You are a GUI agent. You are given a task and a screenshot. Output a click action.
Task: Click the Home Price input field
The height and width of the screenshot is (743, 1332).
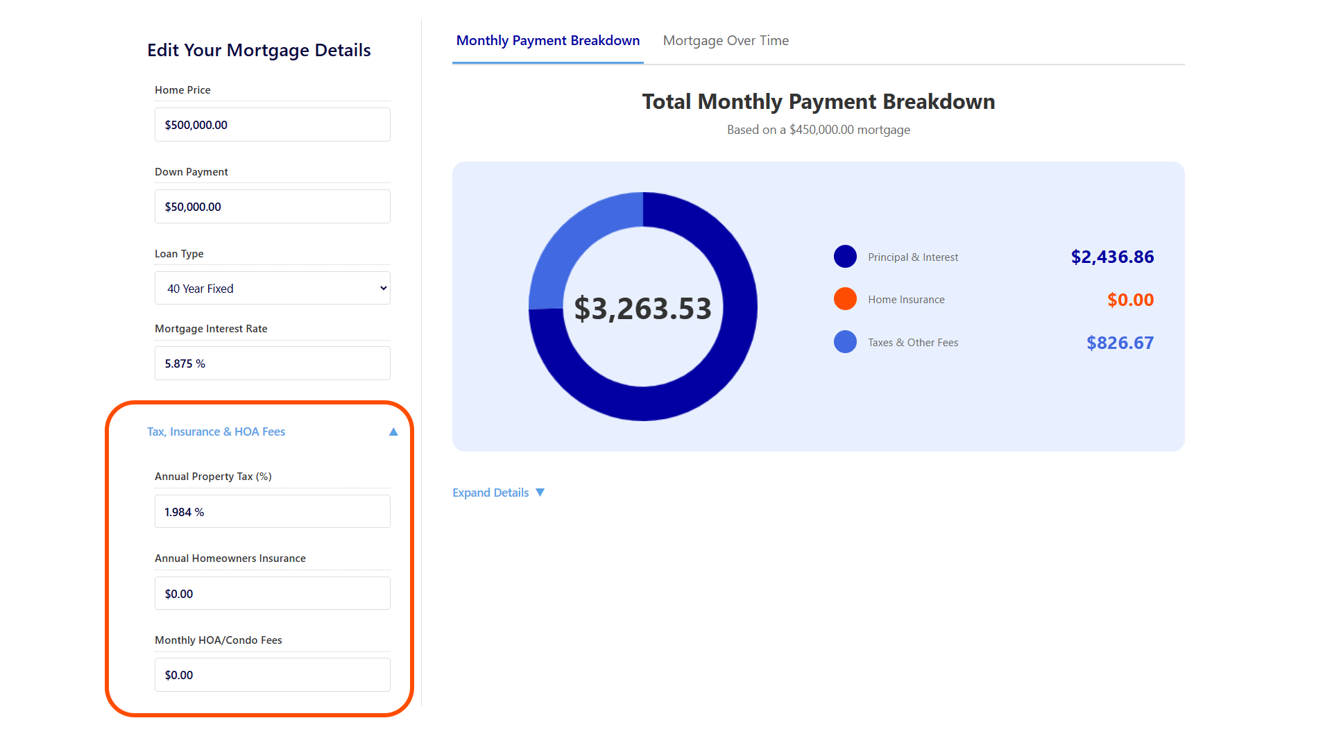point(272,125)
